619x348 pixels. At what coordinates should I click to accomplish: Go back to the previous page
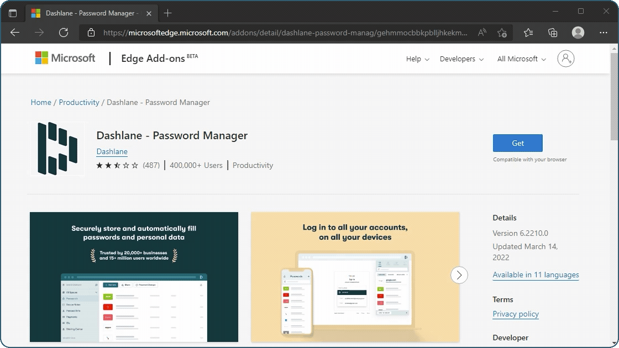point(15,33)
